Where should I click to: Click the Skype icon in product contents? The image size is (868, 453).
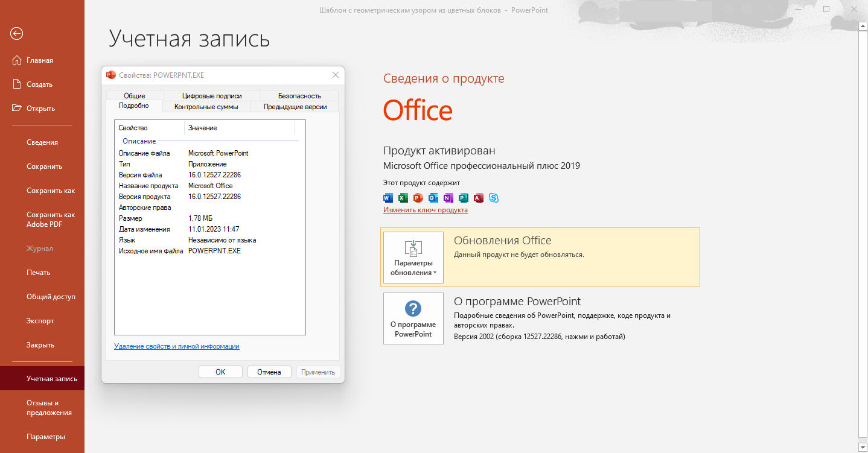coord(494,198)
